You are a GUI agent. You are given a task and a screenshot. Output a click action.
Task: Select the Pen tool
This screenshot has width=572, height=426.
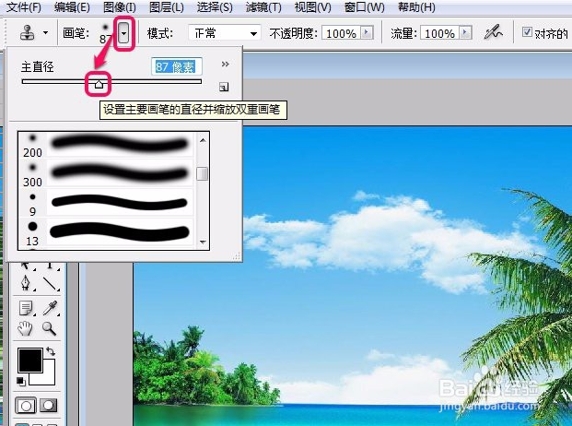click(x=26, y=283)
